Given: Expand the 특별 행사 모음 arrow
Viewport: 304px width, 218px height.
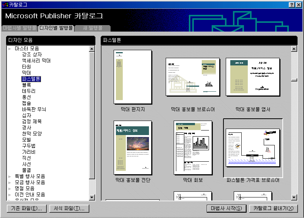Looking at the screenshot, I should (10, 177).
